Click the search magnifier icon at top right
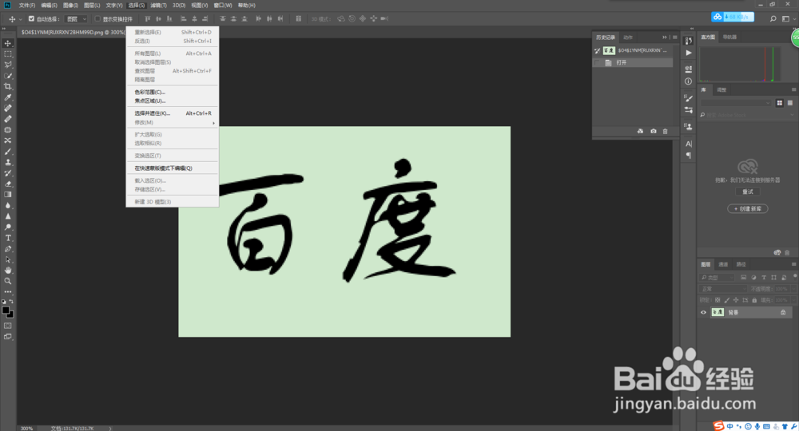The height and width of the screenshot is (431, 799). point(773,19)
